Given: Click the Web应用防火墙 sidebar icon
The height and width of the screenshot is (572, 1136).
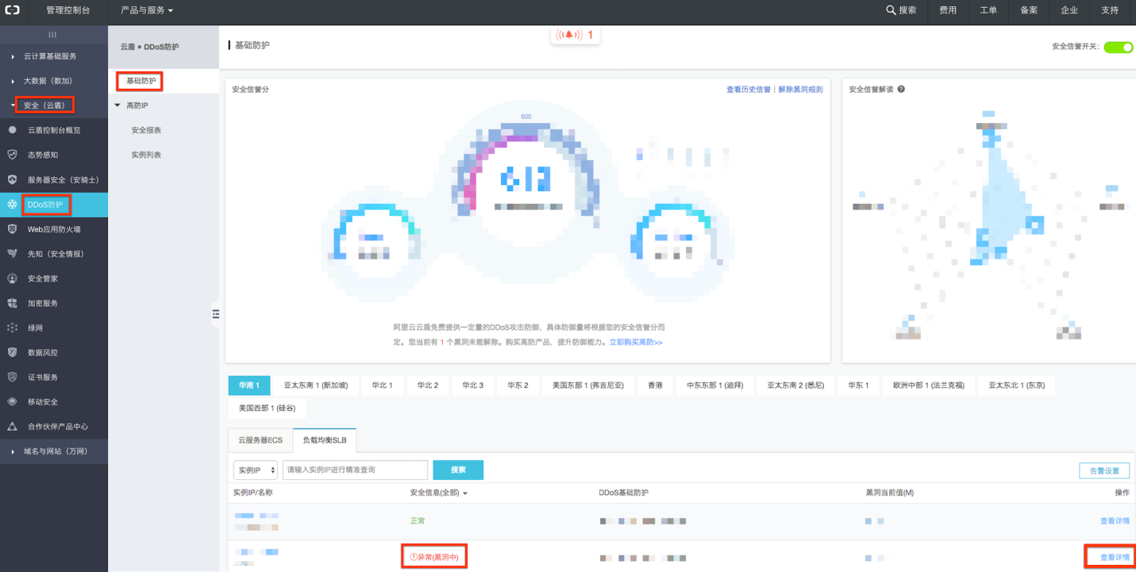Looking at the screenshot, I should (12, 229).
